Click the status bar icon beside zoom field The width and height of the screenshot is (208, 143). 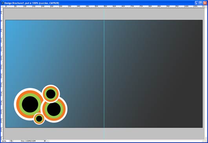[x=11, y=141]
